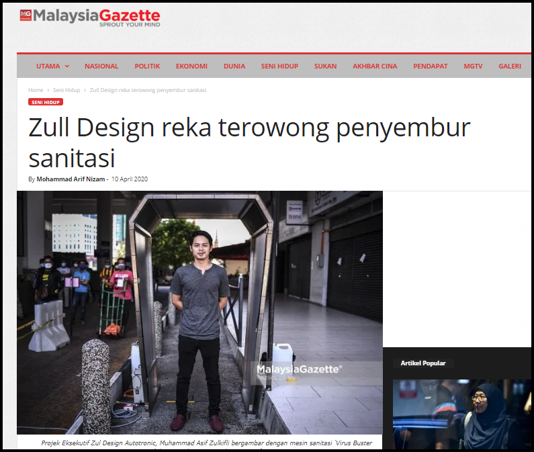Open the GALERI gallery section

[x=510, y=66]
